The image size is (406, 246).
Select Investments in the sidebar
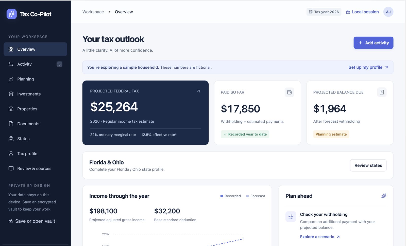coord(35,94)
